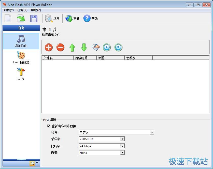Go to Flash 播放器 task
Screen dimensions: 213x169
click(21, 57)
